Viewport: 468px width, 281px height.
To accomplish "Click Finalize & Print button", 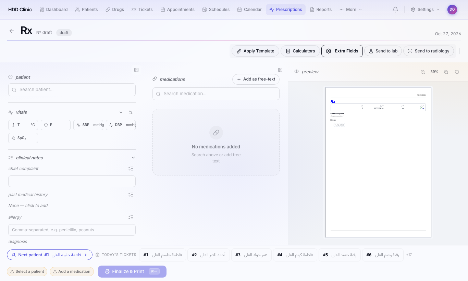I will click(x=132, y=271).
